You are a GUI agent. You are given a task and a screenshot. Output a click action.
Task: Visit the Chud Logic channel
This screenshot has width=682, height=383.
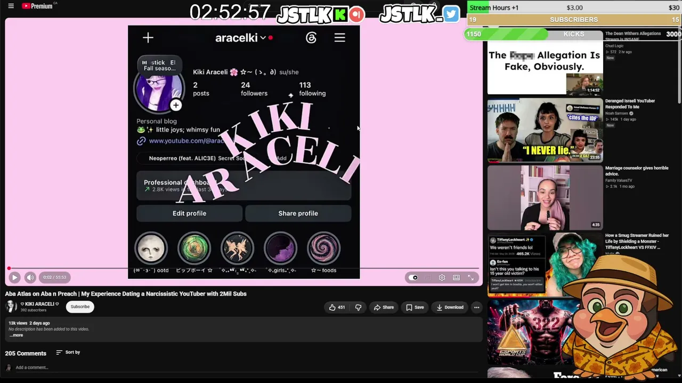click(614, 46)
